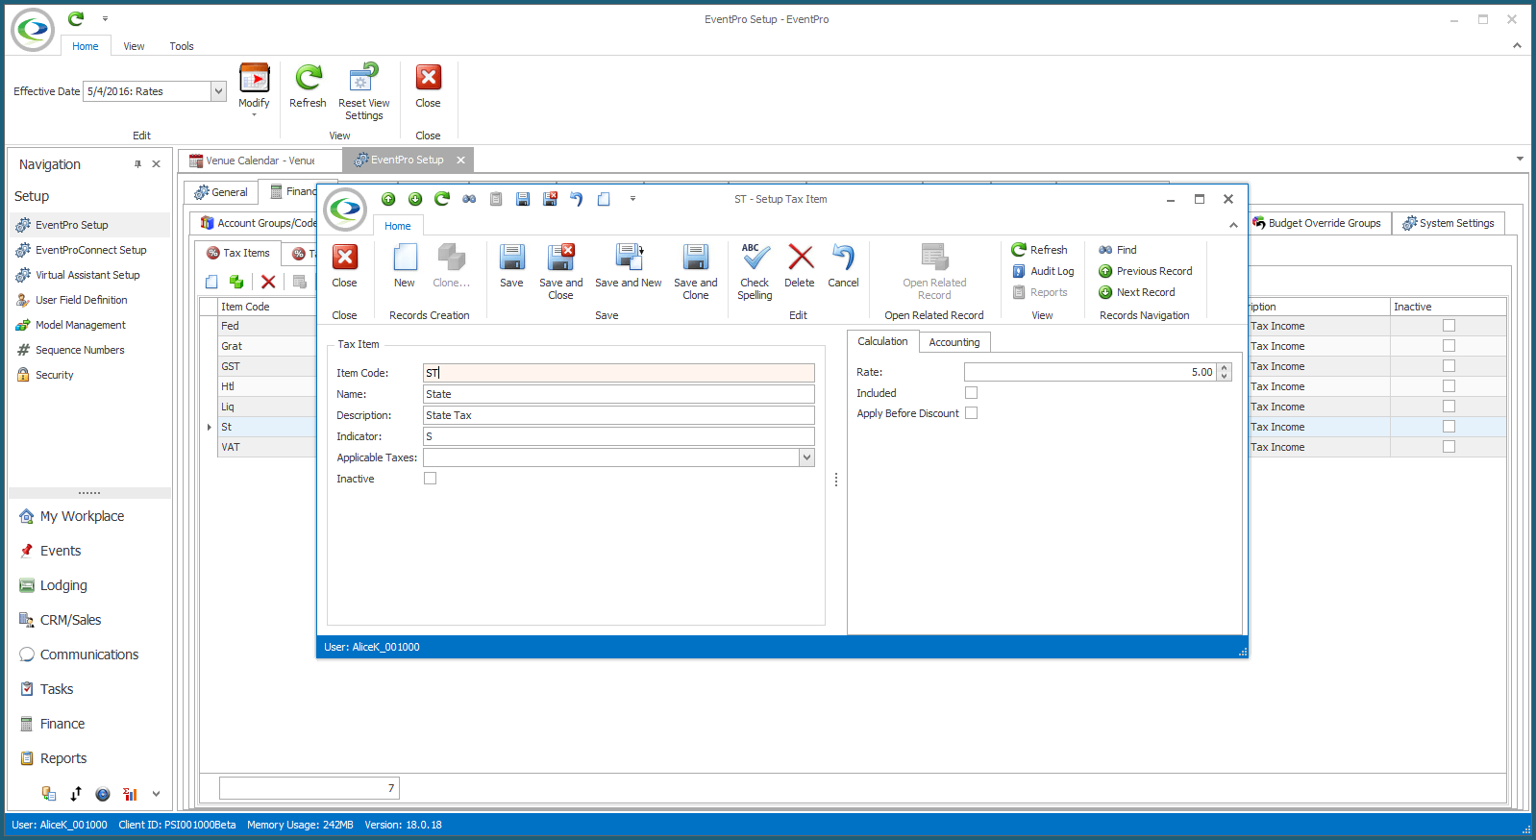Click the green up arrow in the quick access bar
This screenshot has height=840, width=1536.
pyautogui.click(x=388, y=199)
